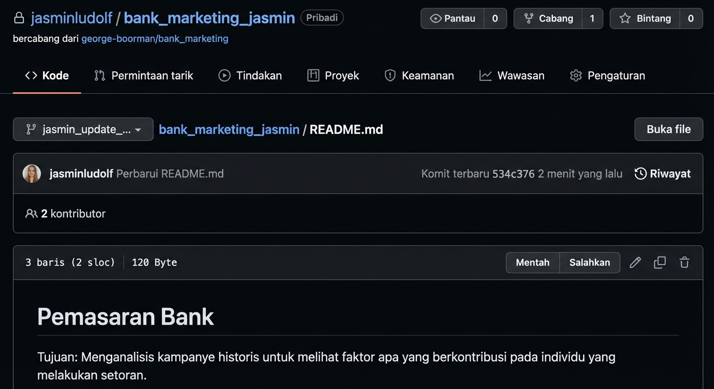Star the repository with Bintang

(x=645, y=18)
